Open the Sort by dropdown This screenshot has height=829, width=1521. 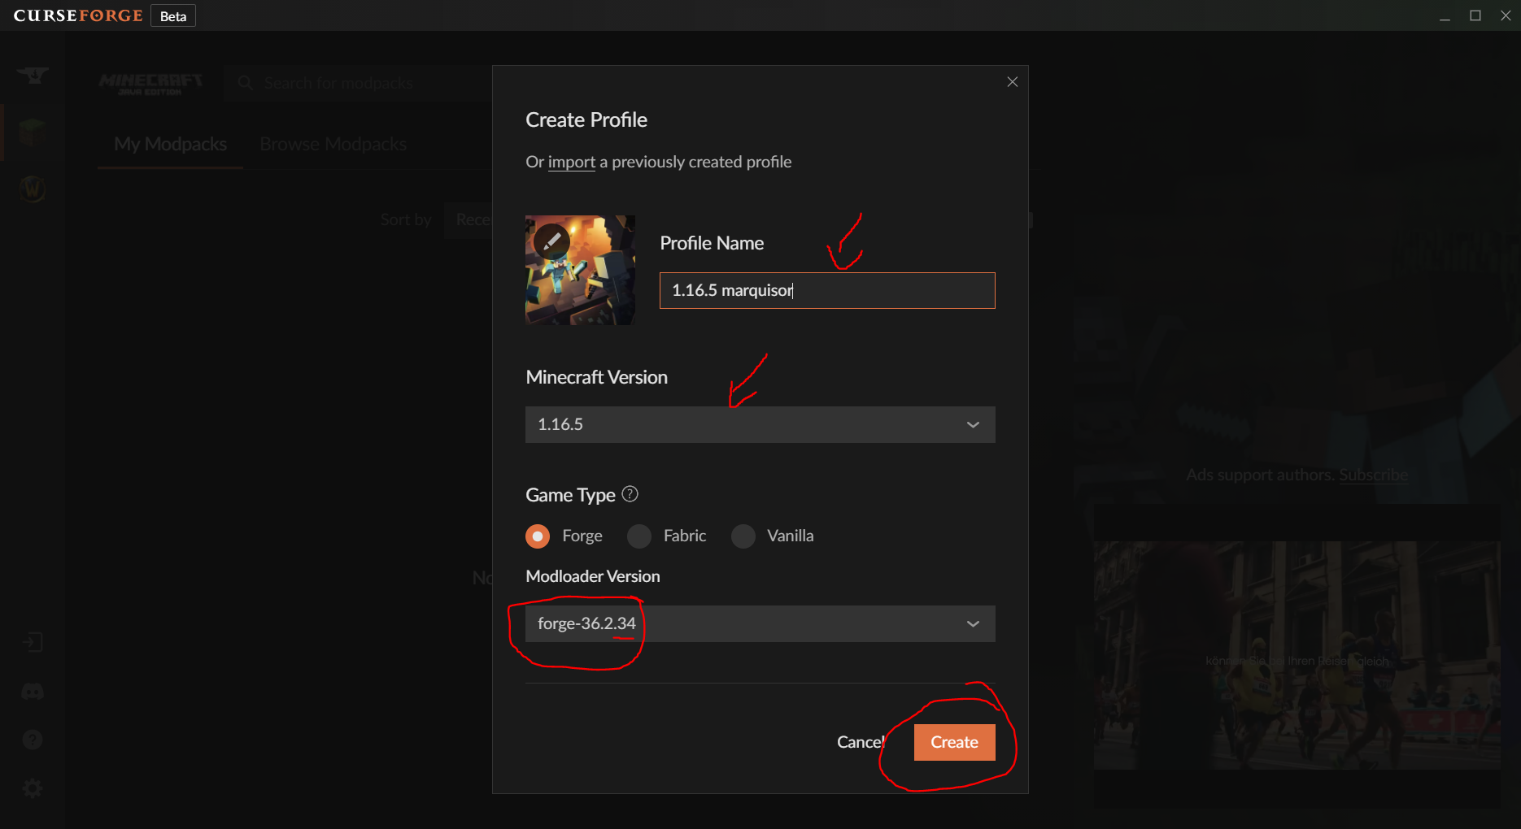coord(469,219)
